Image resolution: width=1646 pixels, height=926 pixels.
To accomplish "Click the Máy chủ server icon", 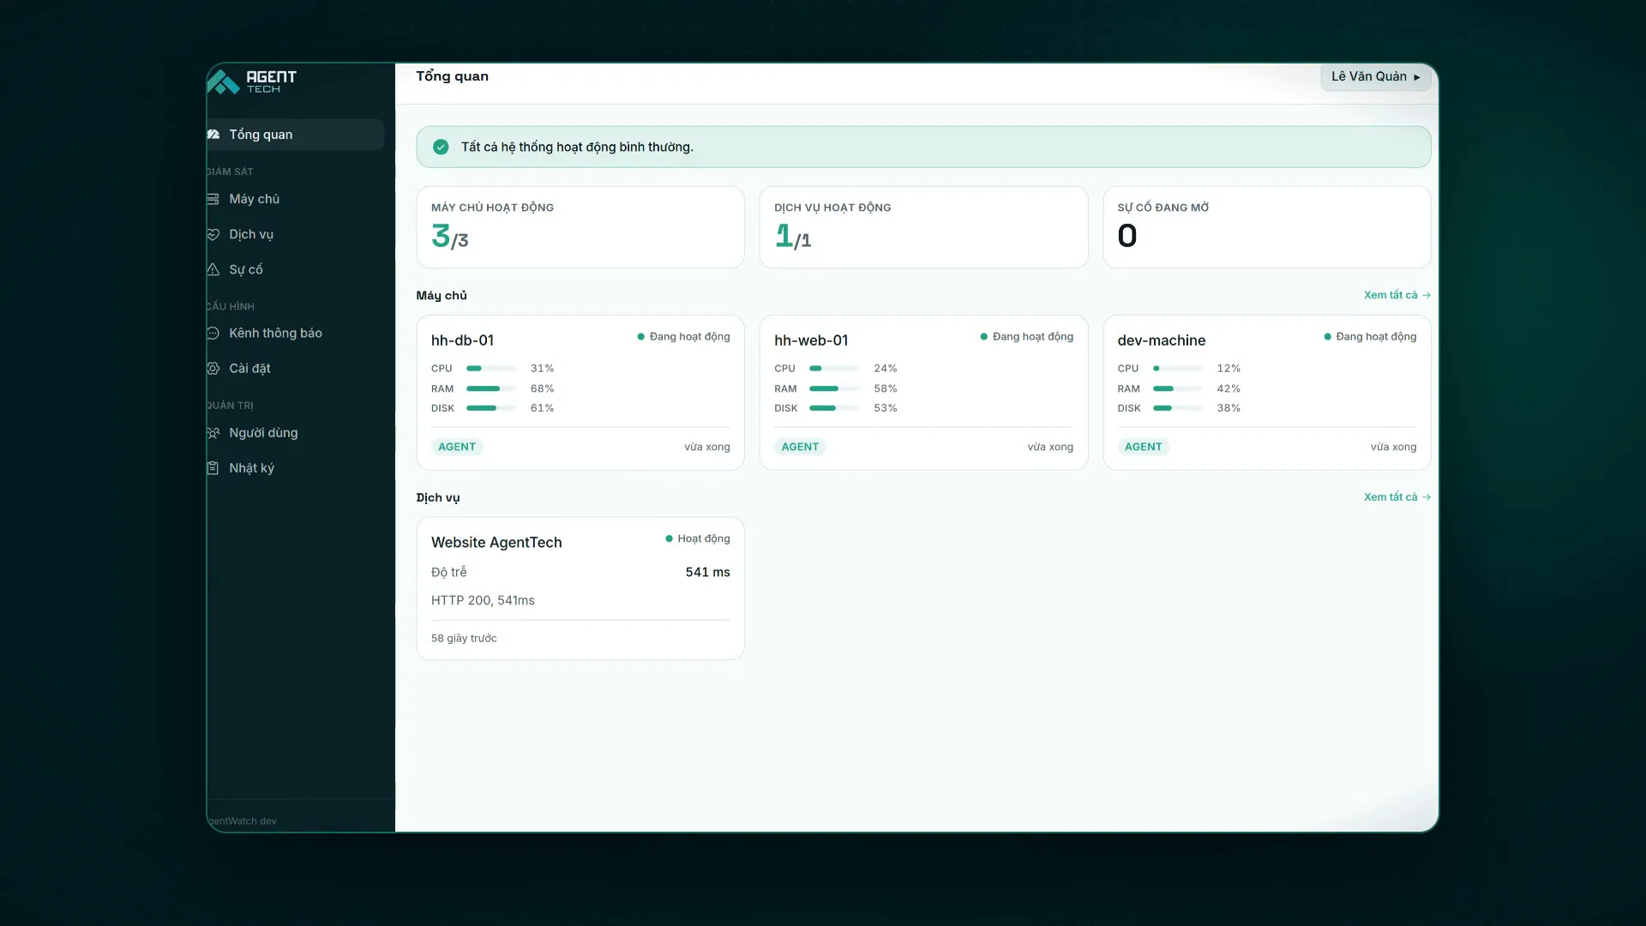I will point(213,199).
